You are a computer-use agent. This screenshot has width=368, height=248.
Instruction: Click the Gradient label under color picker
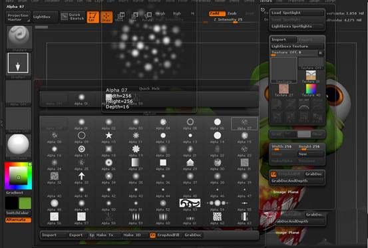15,193
